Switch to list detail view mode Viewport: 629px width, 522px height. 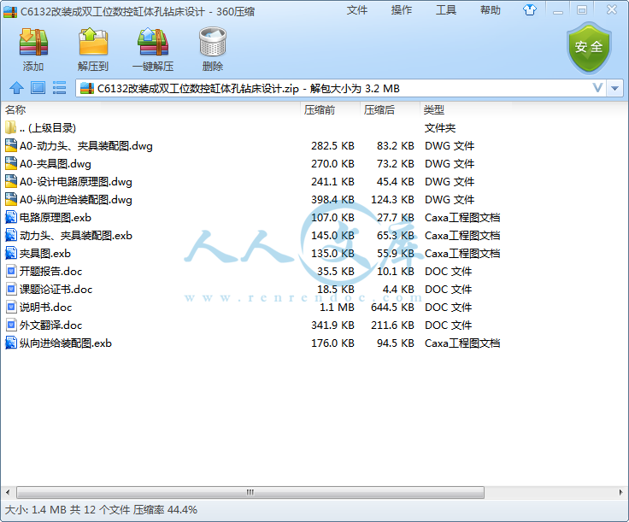59,88
